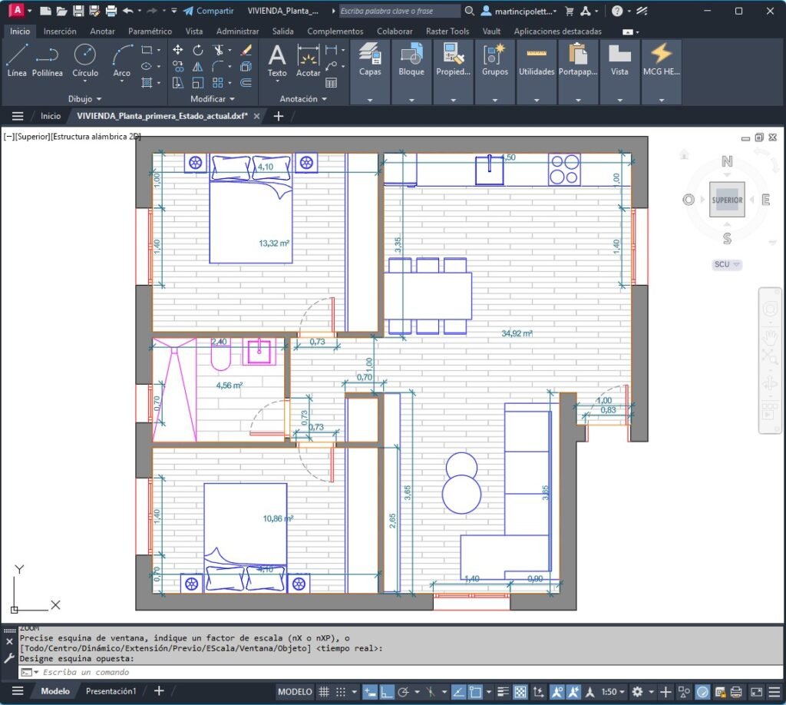Image resolution: width=786 pixels, height=705 pixels.
Task: Click the SUPERIOR face of ViewCube
Action: 727,200
